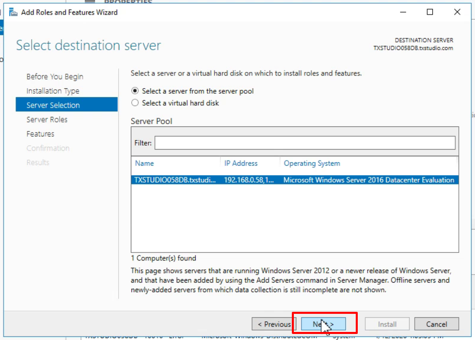
Task: Open the Server Selection step
Action: 66,105
